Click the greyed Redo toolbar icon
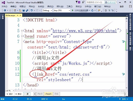Image resolution: width=133 pixels, height=101 pixels. (37, 10)
